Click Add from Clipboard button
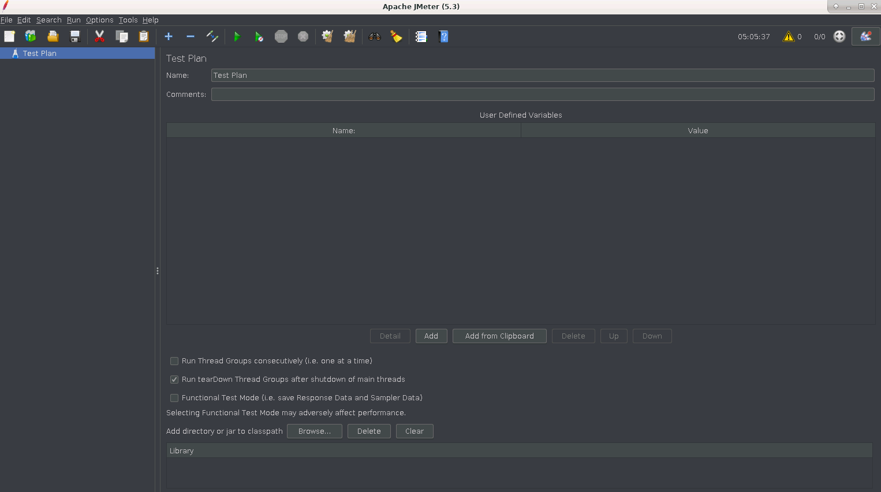The height and width of the screenshot is (492, 881). (x=499, y=336)
